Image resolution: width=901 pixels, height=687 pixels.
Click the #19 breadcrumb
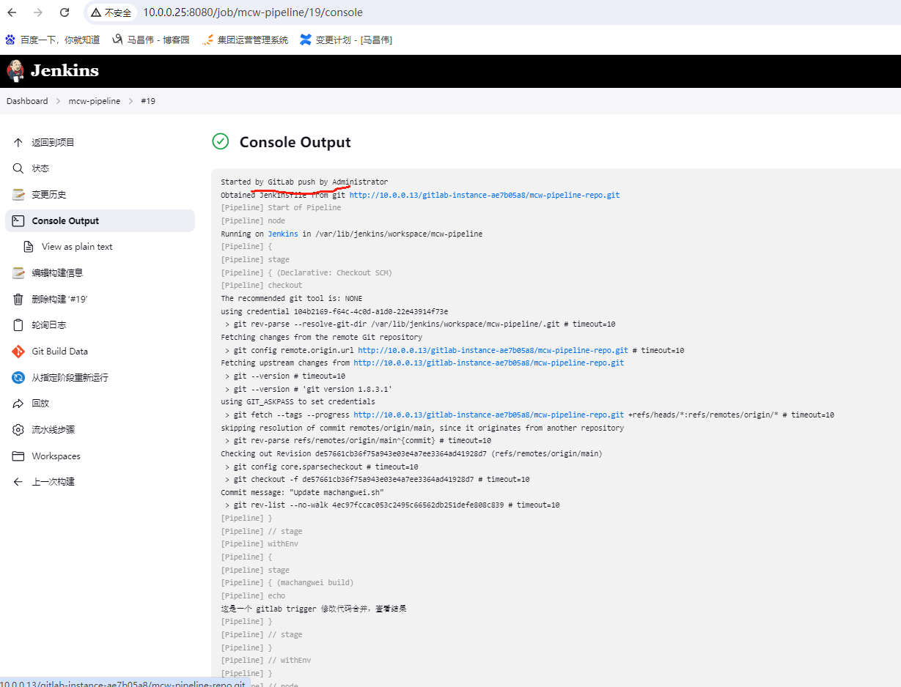click(148, 101)
